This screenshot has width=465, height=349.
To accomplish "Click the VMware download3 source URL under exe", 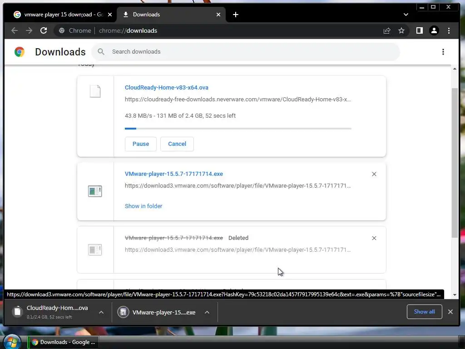I will [x=238, y=186].
